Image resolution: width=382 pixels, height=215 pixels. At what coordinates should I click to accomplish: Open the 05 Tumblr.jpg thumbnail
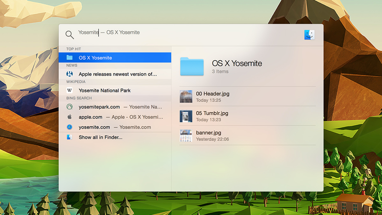pos(186,116)
